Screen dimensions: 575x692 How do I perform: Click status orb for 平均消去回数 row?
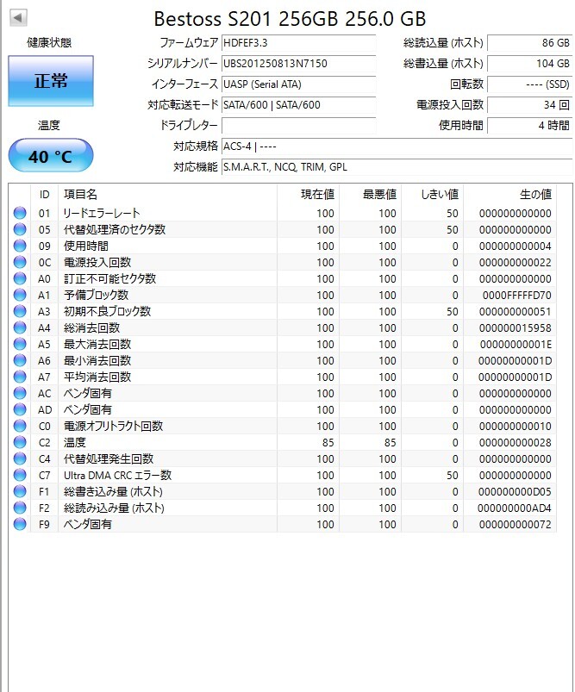[x=20, y=377]
